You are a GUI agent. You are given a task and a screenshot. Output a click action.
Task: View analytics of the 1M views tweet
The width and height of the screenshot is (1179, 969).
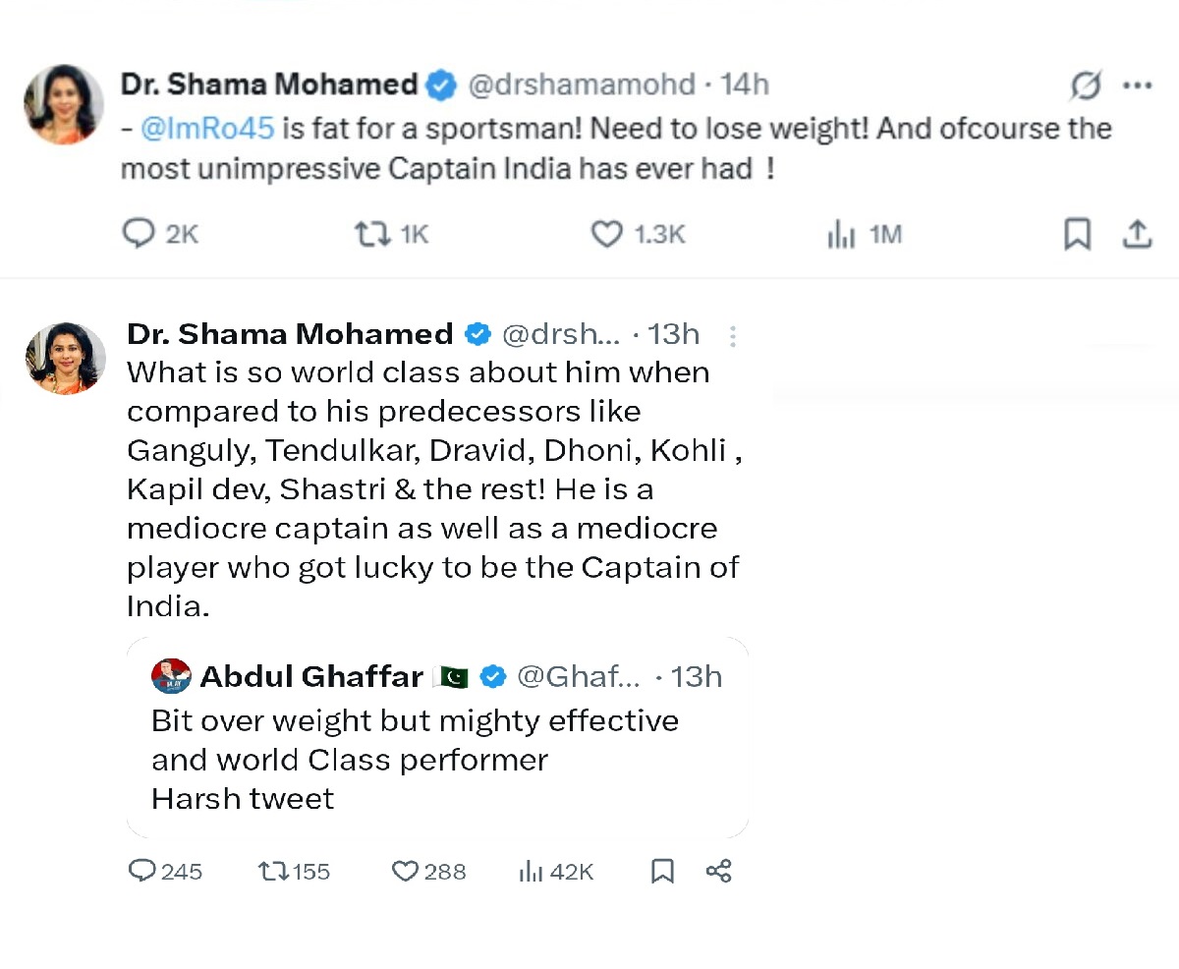coord(841,234)
